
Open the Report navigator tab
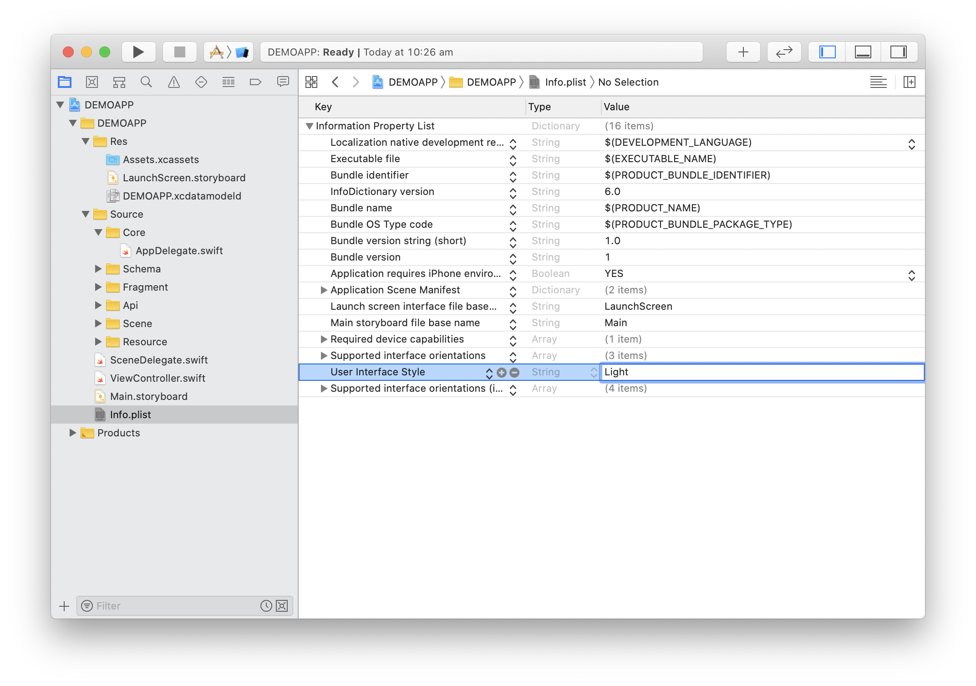point(283,82)
